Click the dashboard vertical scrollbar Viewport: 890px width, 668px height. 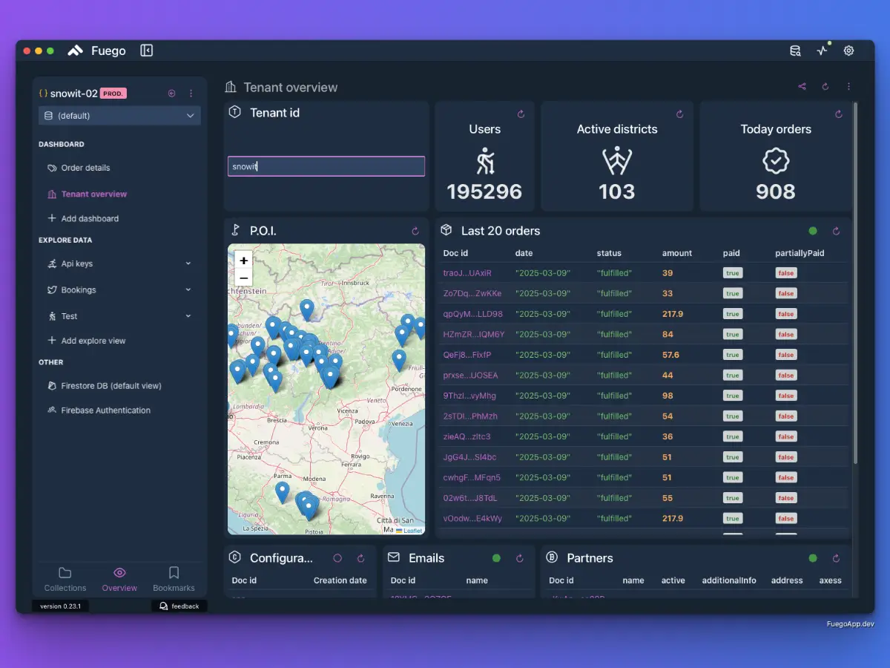tap(855, 282)
